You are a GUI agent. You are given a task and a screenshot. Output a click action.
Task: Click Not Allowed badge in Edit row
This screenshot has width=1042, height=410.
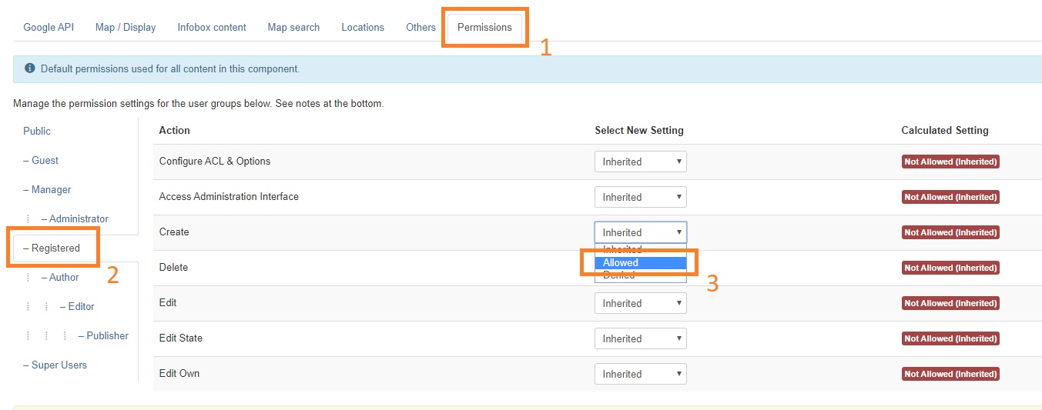[x=950, y=303]
